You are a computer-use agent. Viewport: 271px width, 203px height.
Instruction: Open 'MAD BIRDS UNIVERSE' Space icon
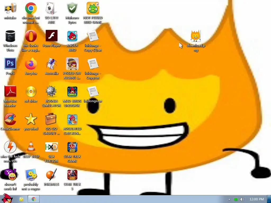[72, 92]
